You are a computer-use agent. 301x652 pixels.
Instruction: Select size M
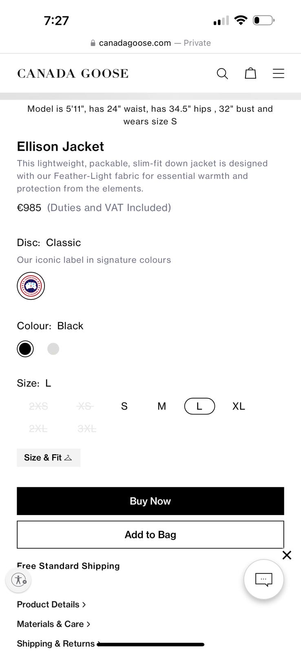[162, 406]
